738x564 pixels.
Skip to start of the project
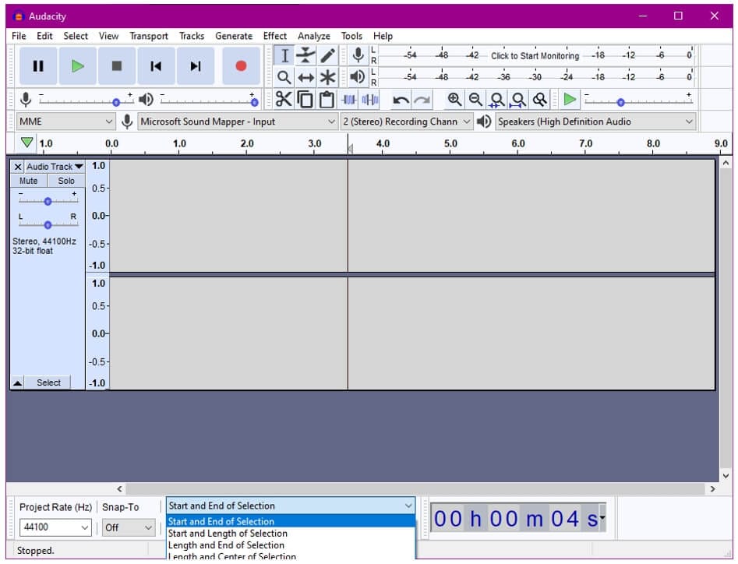(156, 66)
